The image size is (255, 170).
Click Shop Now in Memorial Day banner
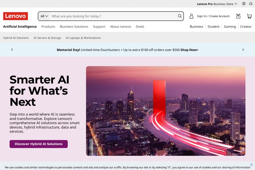pyautogui.click(x=189, y=50)
